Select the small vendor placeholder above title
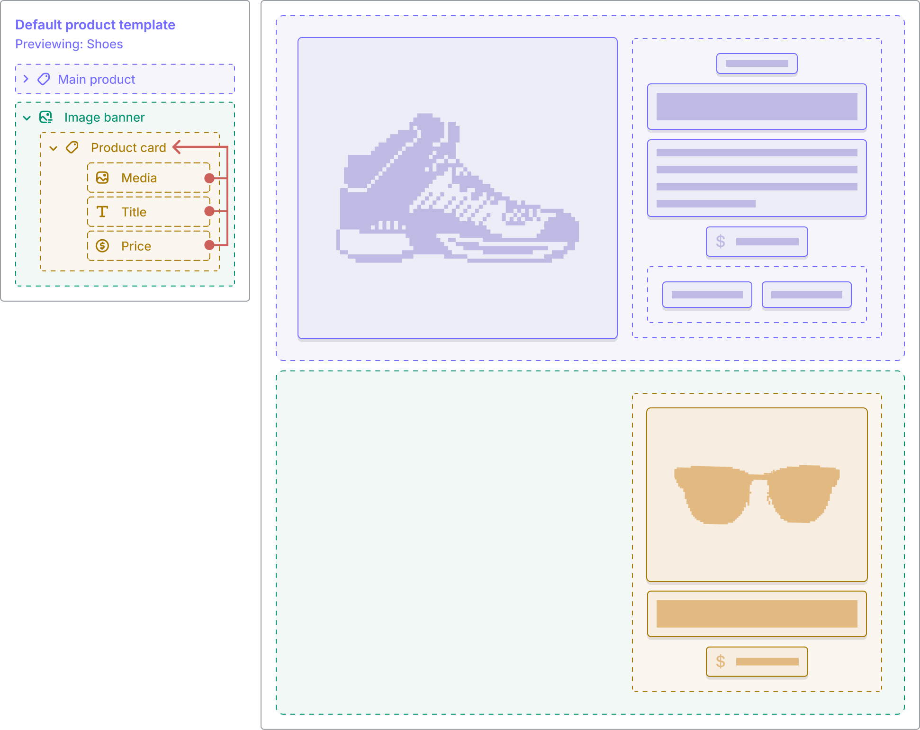920x730 pixels. point(757,63)
